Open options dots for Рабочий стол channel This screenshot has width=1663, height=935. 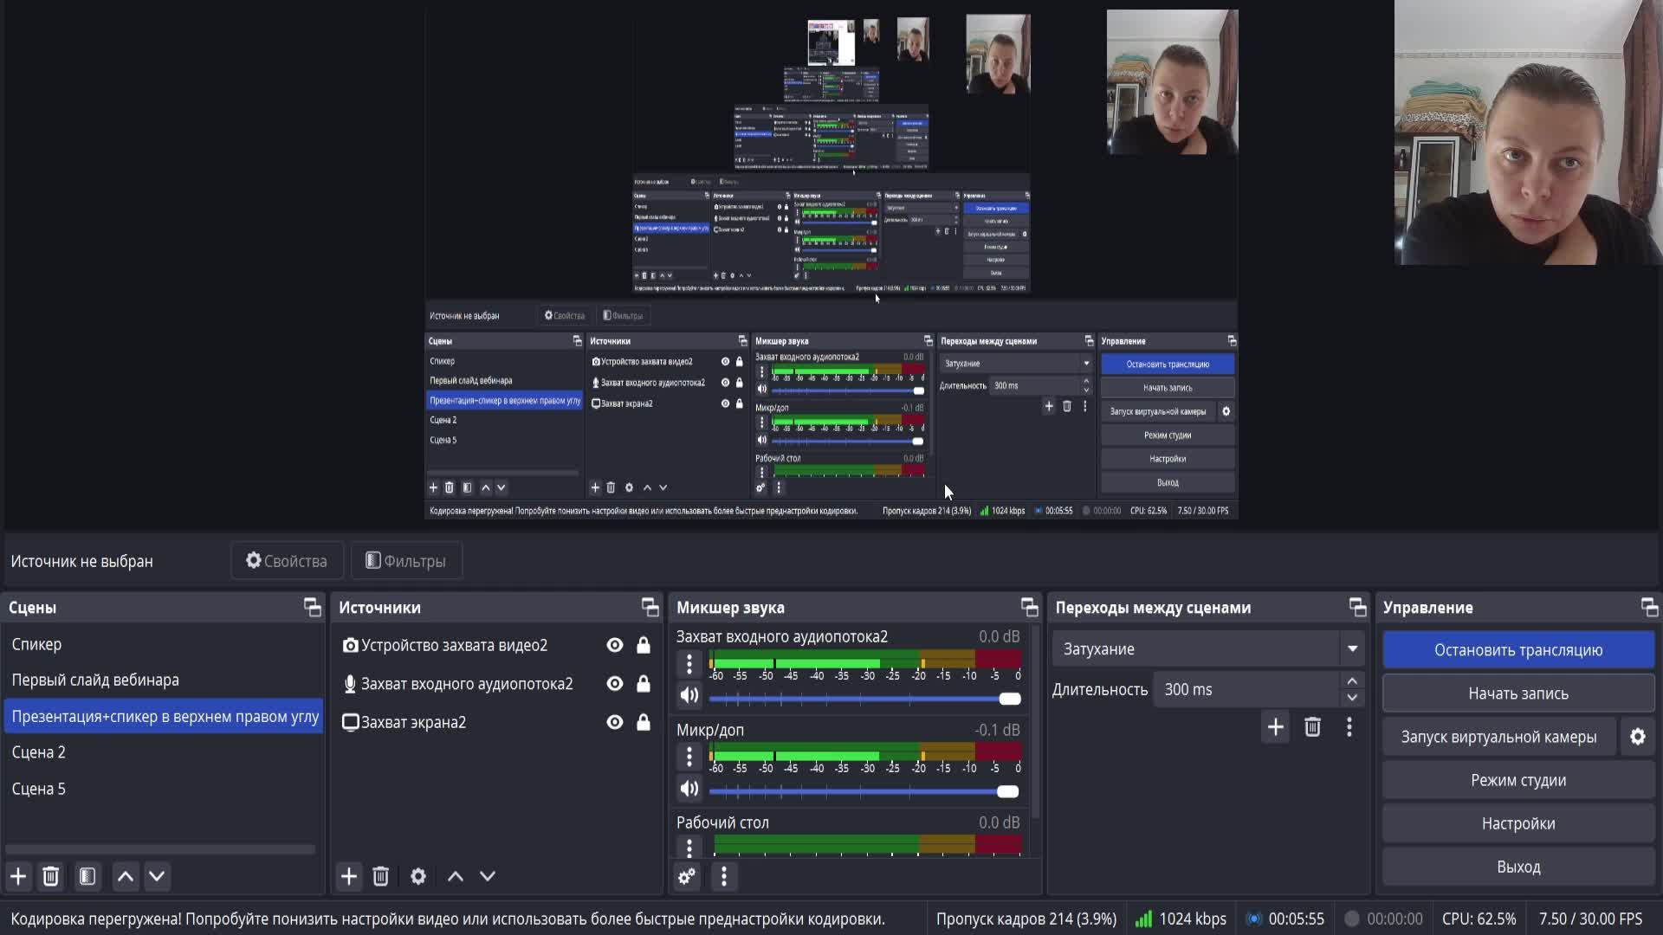coord(689,847)
